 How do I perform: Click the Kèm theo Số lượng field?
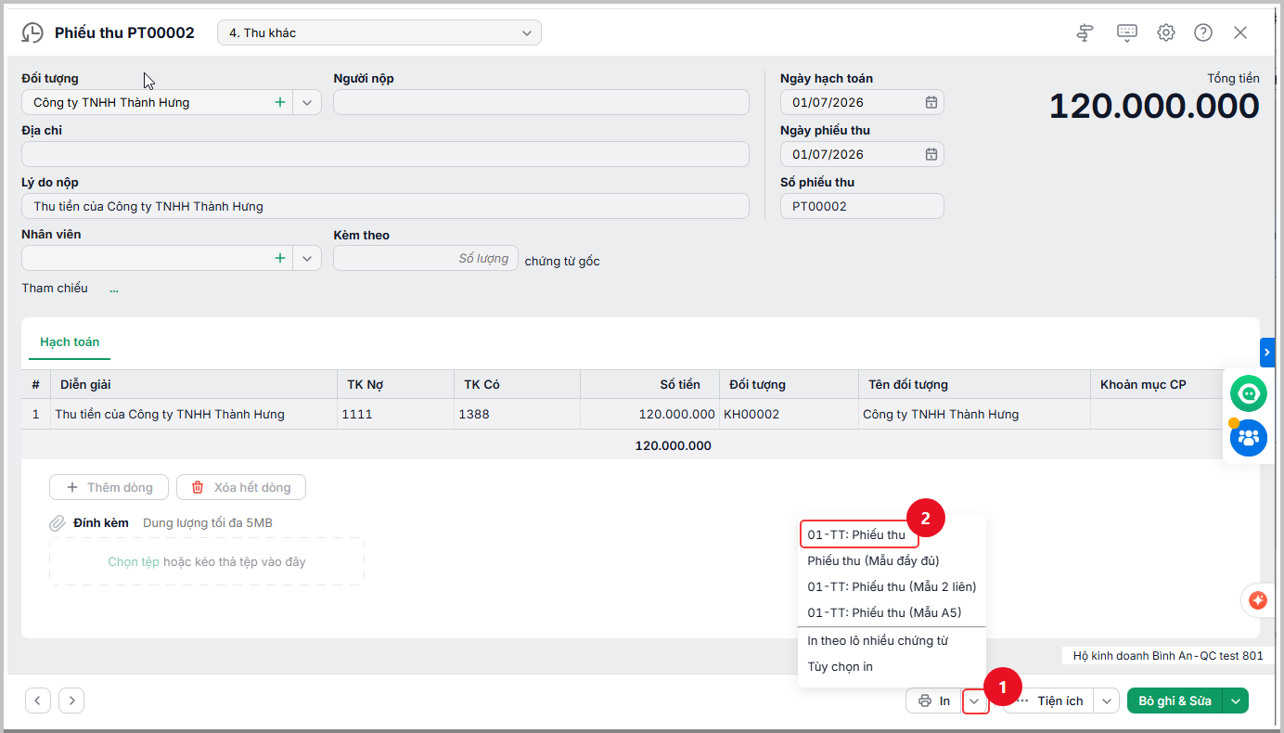coord(426,258)
